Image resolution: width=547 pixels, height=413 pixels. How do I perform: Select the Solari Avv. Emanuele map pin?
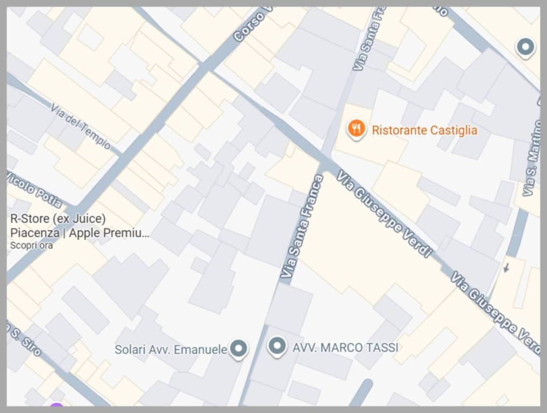coord(239,349)
